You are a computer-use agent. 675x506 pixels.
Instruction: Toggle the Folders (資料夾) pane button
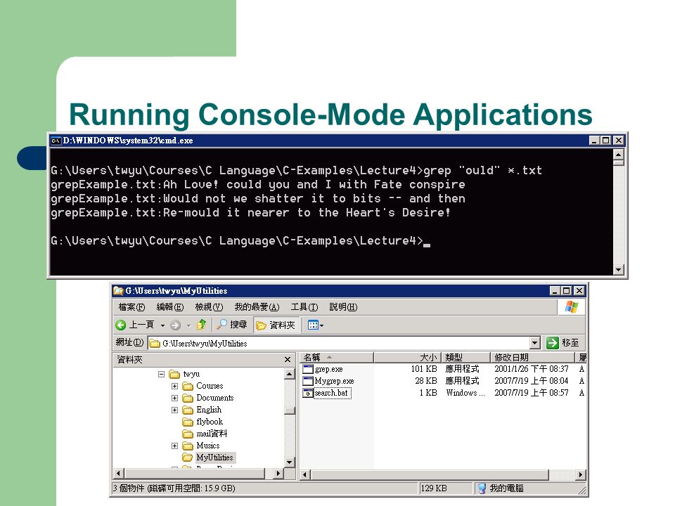(x=276, y=325)
